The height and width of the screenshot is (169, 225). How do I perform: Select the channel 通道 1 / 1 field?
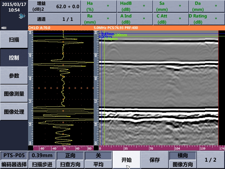tap(54, 19)
